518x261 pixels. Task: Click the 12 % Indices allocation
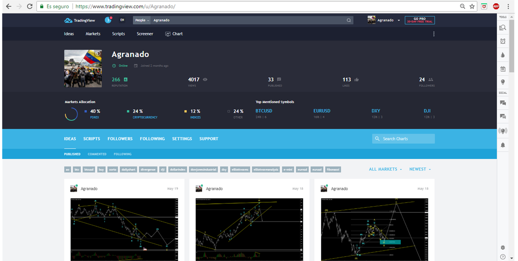192,114
